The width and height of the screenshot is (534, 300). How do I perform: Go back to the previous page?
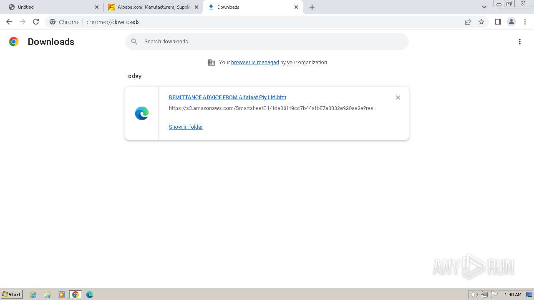9,22
